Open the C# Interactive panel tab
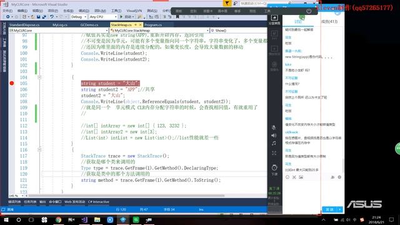This screenshot has height=225, width=400. click(99, 202)
